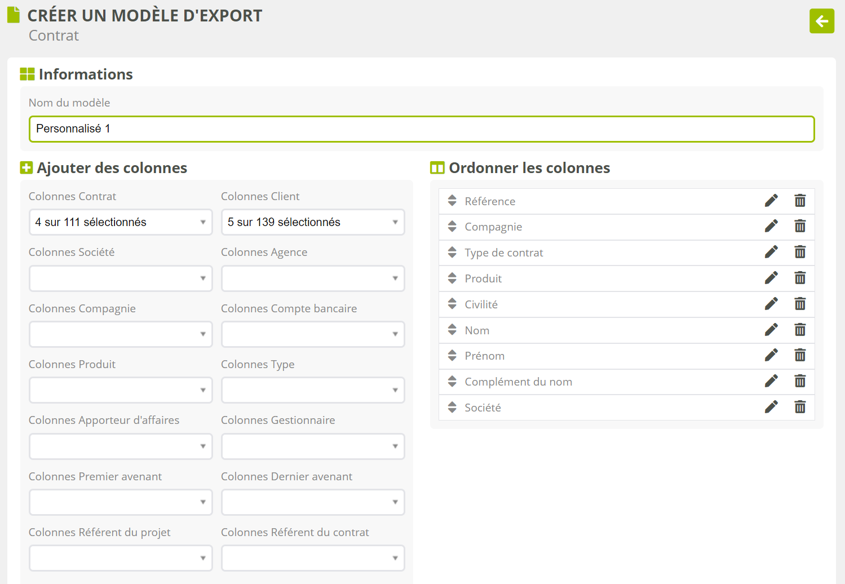
Task: Select the Colonnes Gestionnaire dropdown
Action: click(313, 446)
